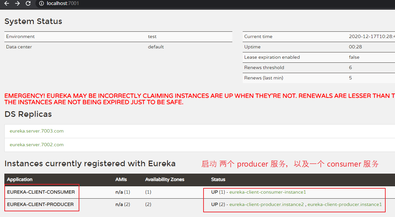Open eureka.server.7003.com replica link

(x=36, y=131)
